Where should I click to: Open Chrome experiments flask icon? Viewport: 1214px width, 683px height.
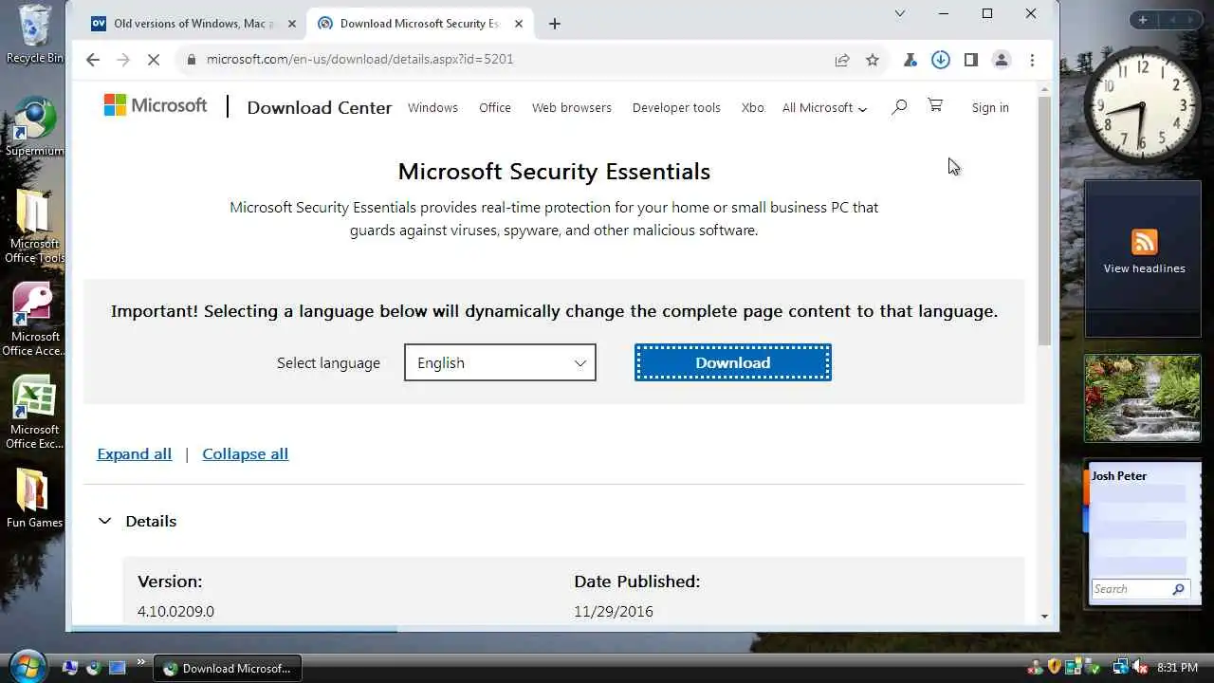910,60
